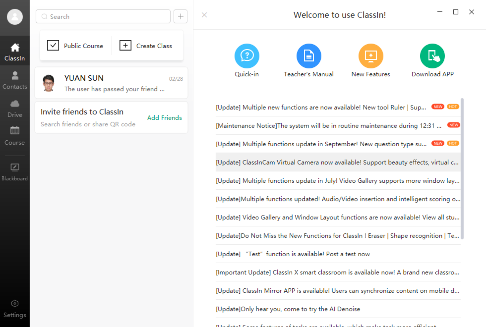
Task: Maximize the ClassIn window
Action: pos(456,12)
